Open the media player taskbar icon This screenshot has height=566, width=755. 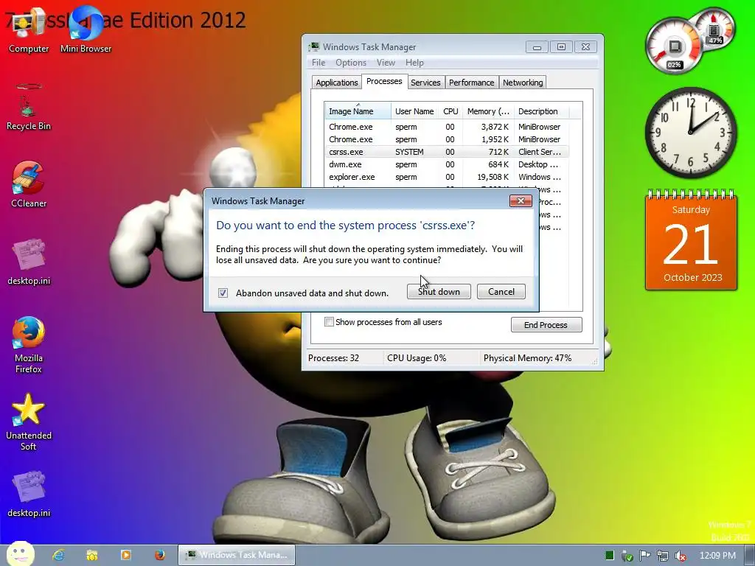click(126, 555)
